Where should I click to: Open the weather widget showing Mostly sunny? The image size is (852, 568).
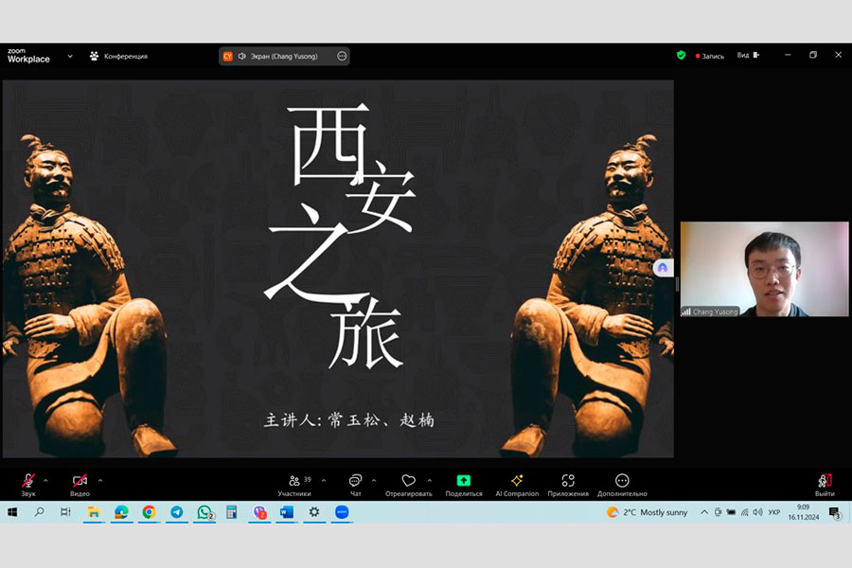648,512
